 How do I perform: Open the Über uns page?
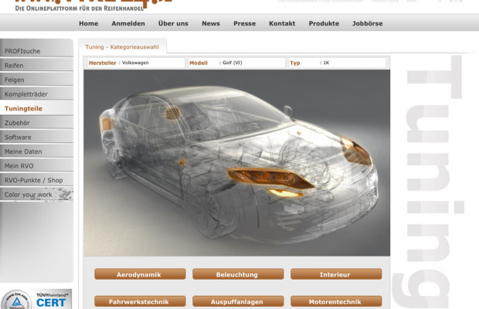pyautogui.click(x=173, y=23)
